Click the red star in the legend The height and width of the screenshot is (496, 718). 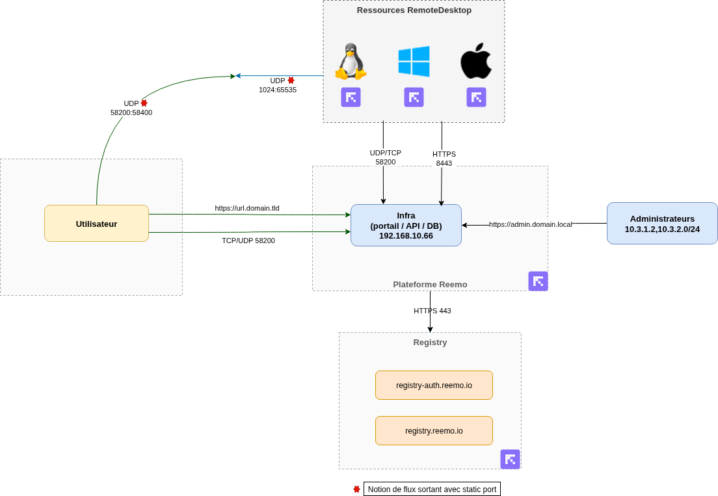click(x=356, y=489)
